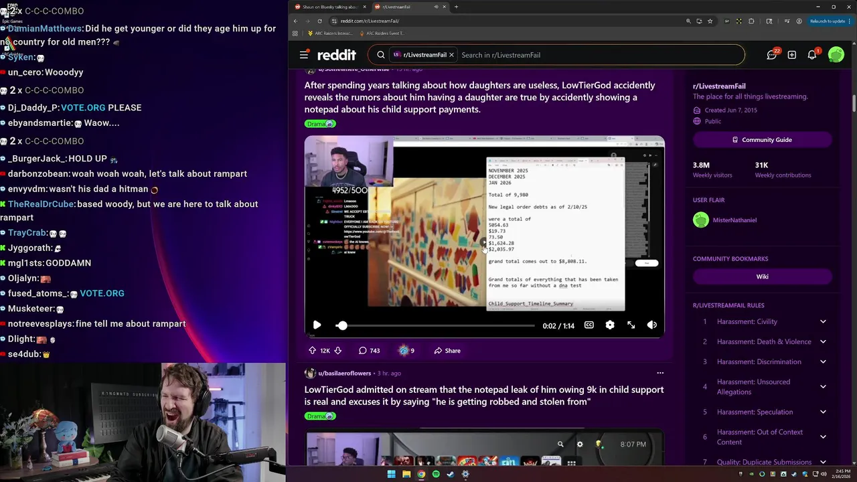Screen dimensions: 857x482
Task: Click the Reddit logo
Action: click(337, 55)
